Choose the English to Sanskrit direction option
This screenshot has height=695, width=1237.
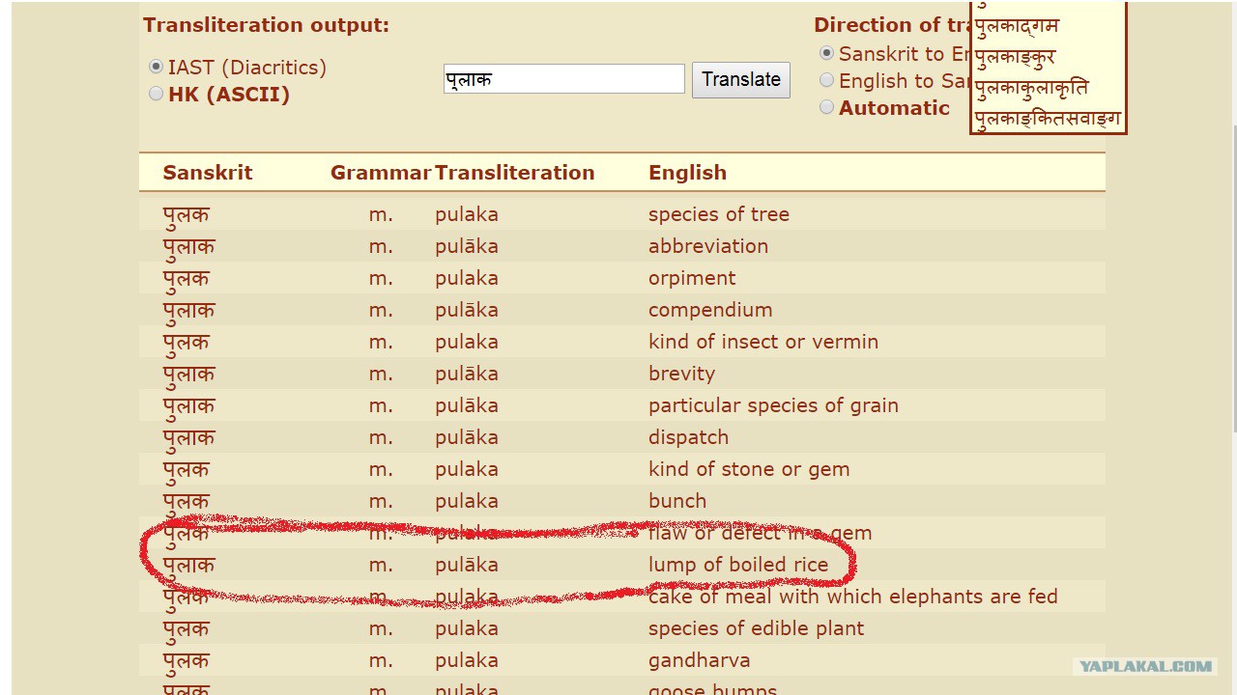pos(826,81)
